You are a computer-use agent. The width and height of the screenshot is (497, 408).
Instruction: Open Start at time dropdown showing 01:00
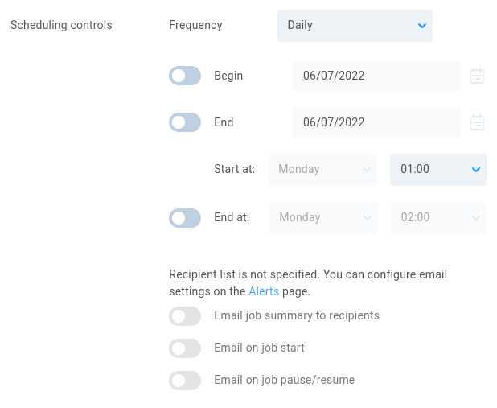click(438, 170)
